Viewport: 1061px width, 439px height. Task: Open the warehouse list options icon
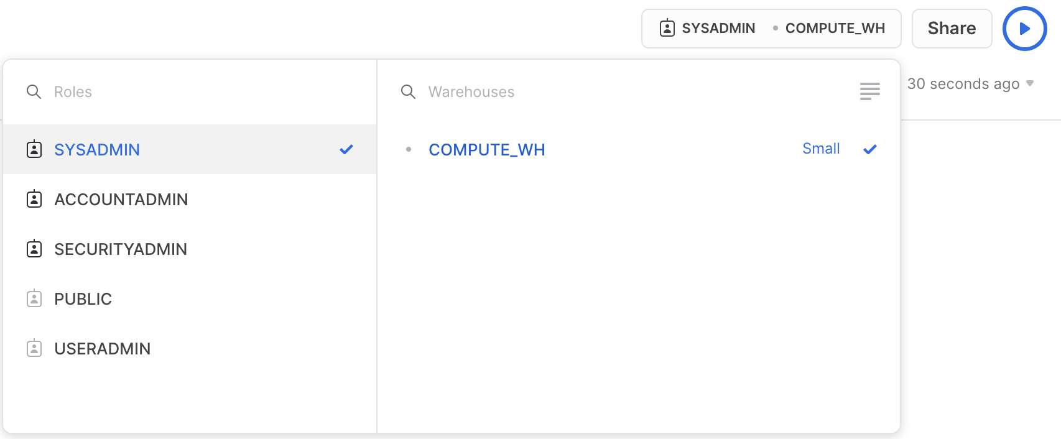click(870, 91)
